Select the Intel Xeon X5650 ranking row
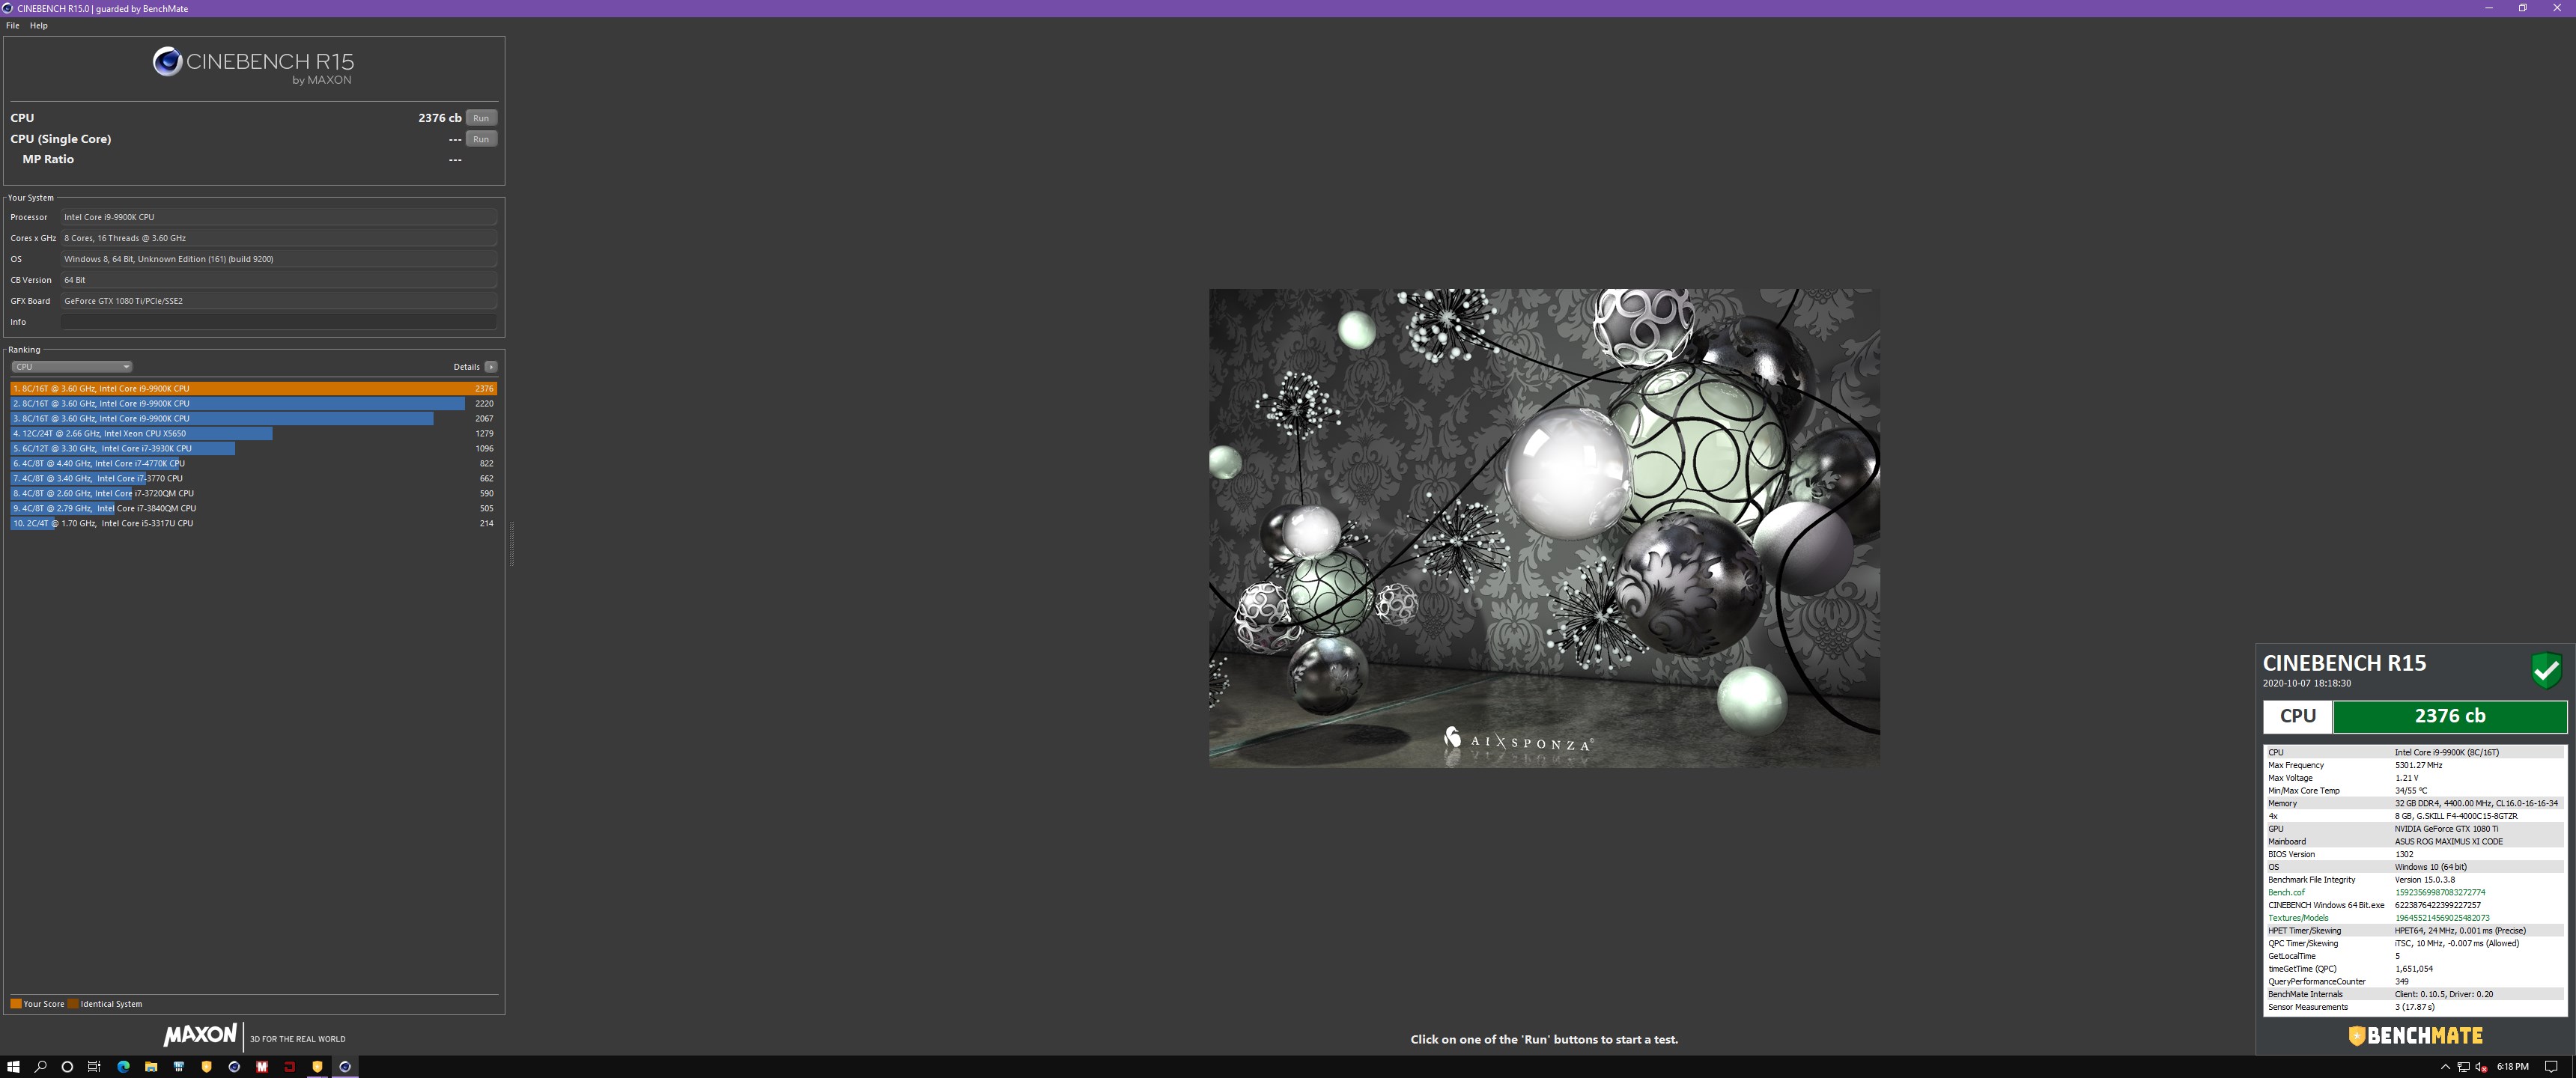This screenshot has height=1078, width=2576. pyautogui.click(x=254, y=434)
